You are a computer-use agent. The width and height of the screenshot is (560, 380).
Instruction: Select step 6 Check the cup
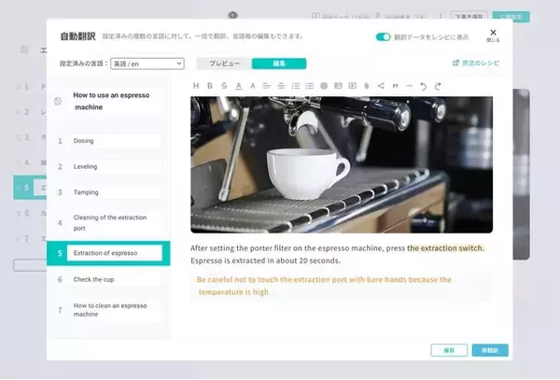pos(114,278)
